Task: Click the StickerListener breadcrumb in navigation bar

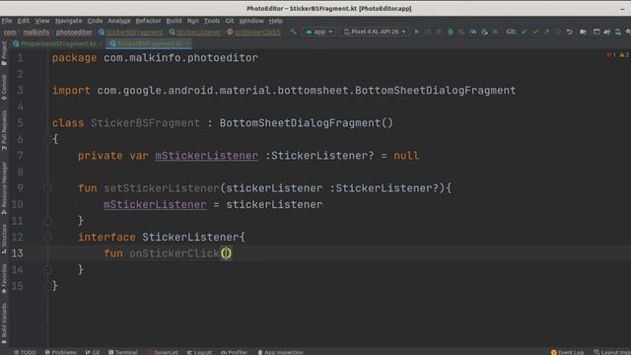Action: [x=195, y=32]
